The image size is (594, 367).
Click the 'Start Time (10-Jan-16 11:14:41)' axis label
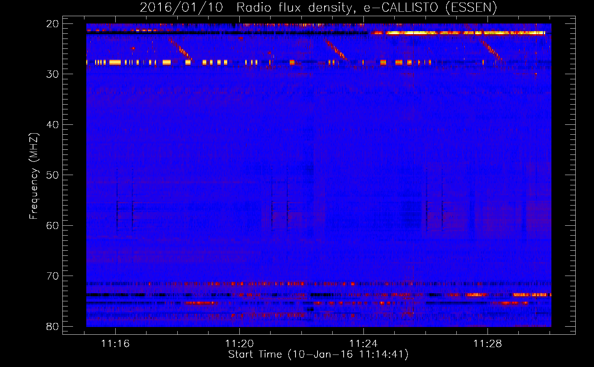318,355
